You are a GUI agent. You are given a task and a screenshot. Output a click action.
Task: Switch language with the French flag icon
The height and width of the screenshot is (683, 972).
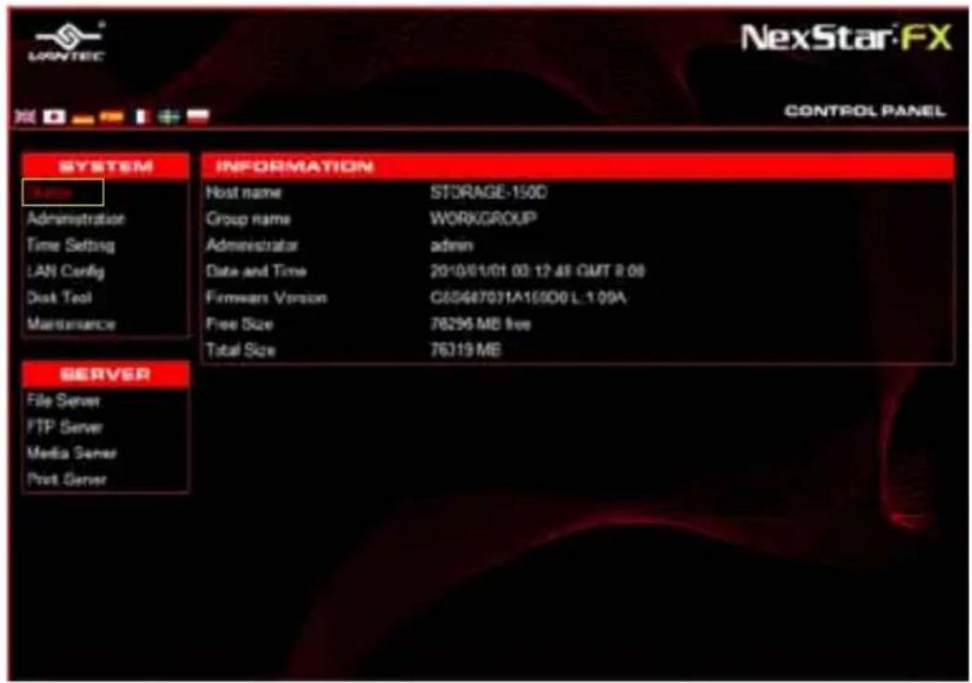pos(141,117)
